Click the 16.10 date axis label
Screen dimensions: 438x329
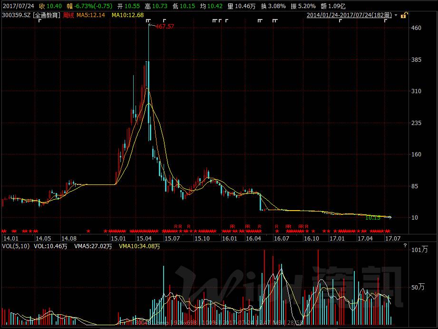pos(311,239)
